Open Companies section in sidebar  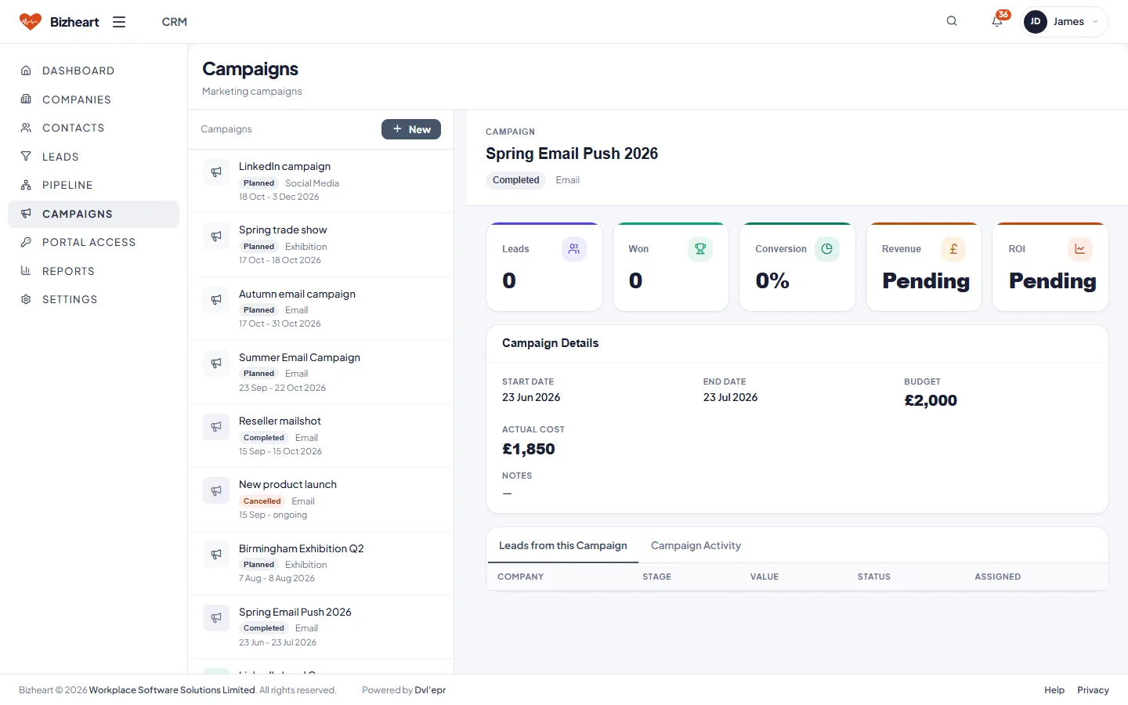tap(93, 99)
